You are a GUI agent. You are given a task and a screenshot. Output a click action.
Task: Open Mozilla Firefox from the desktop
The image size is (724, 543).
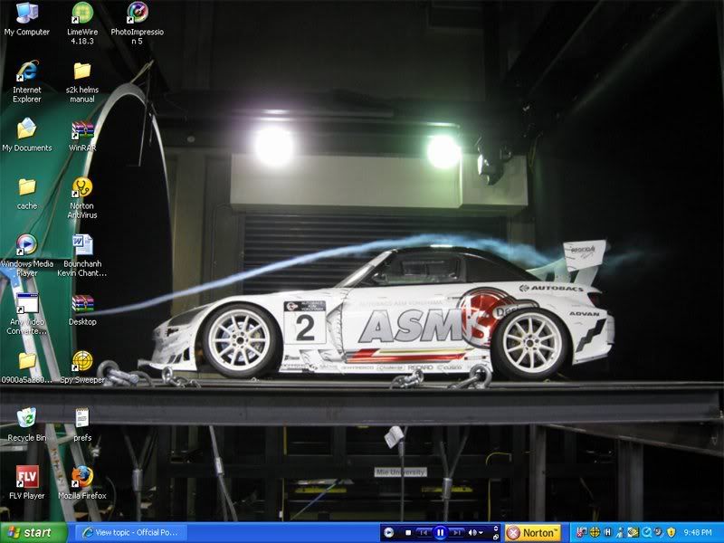click(82, 478)
